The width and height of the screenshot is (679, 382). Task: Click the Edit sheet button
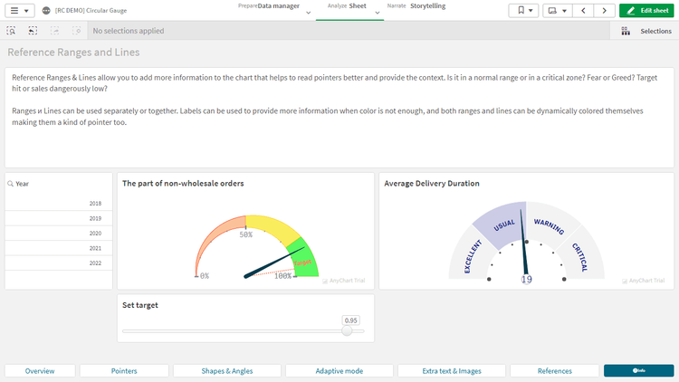point(646,11)
